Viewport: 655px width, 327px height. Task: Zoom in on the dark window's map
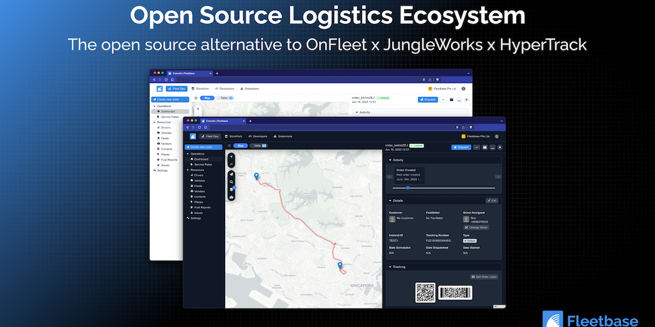(232, 157)
